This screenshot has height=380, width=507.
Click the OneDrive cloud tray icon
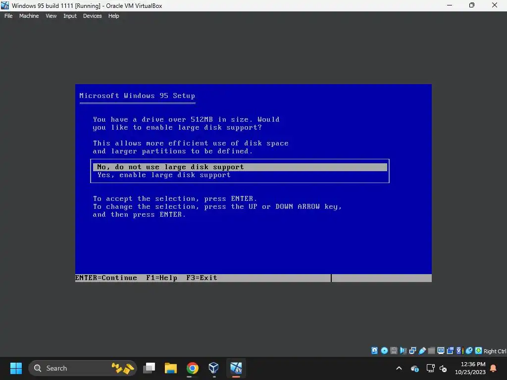(415, 368)
